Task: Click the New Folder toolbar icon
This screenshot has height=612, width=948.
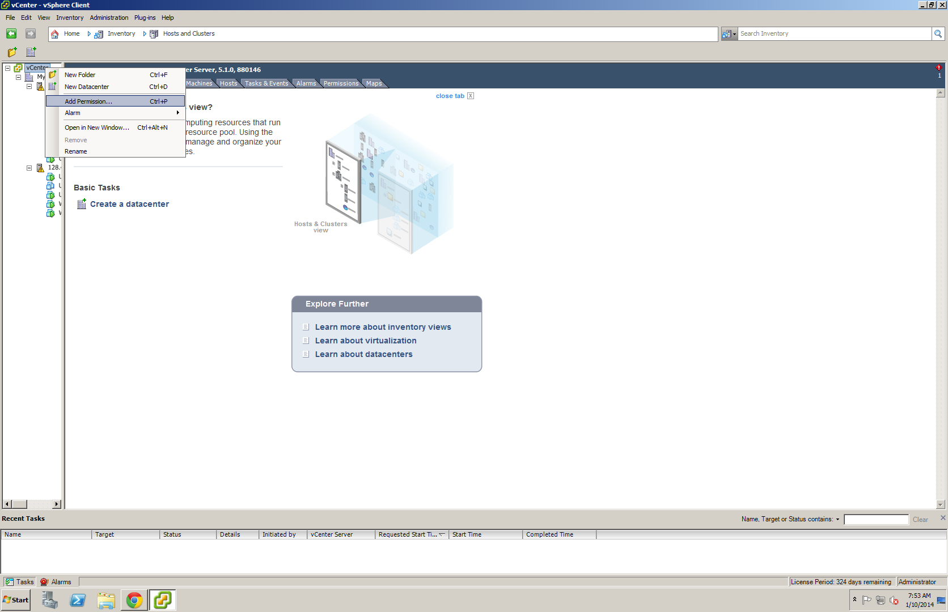Action: click(11, 52)
